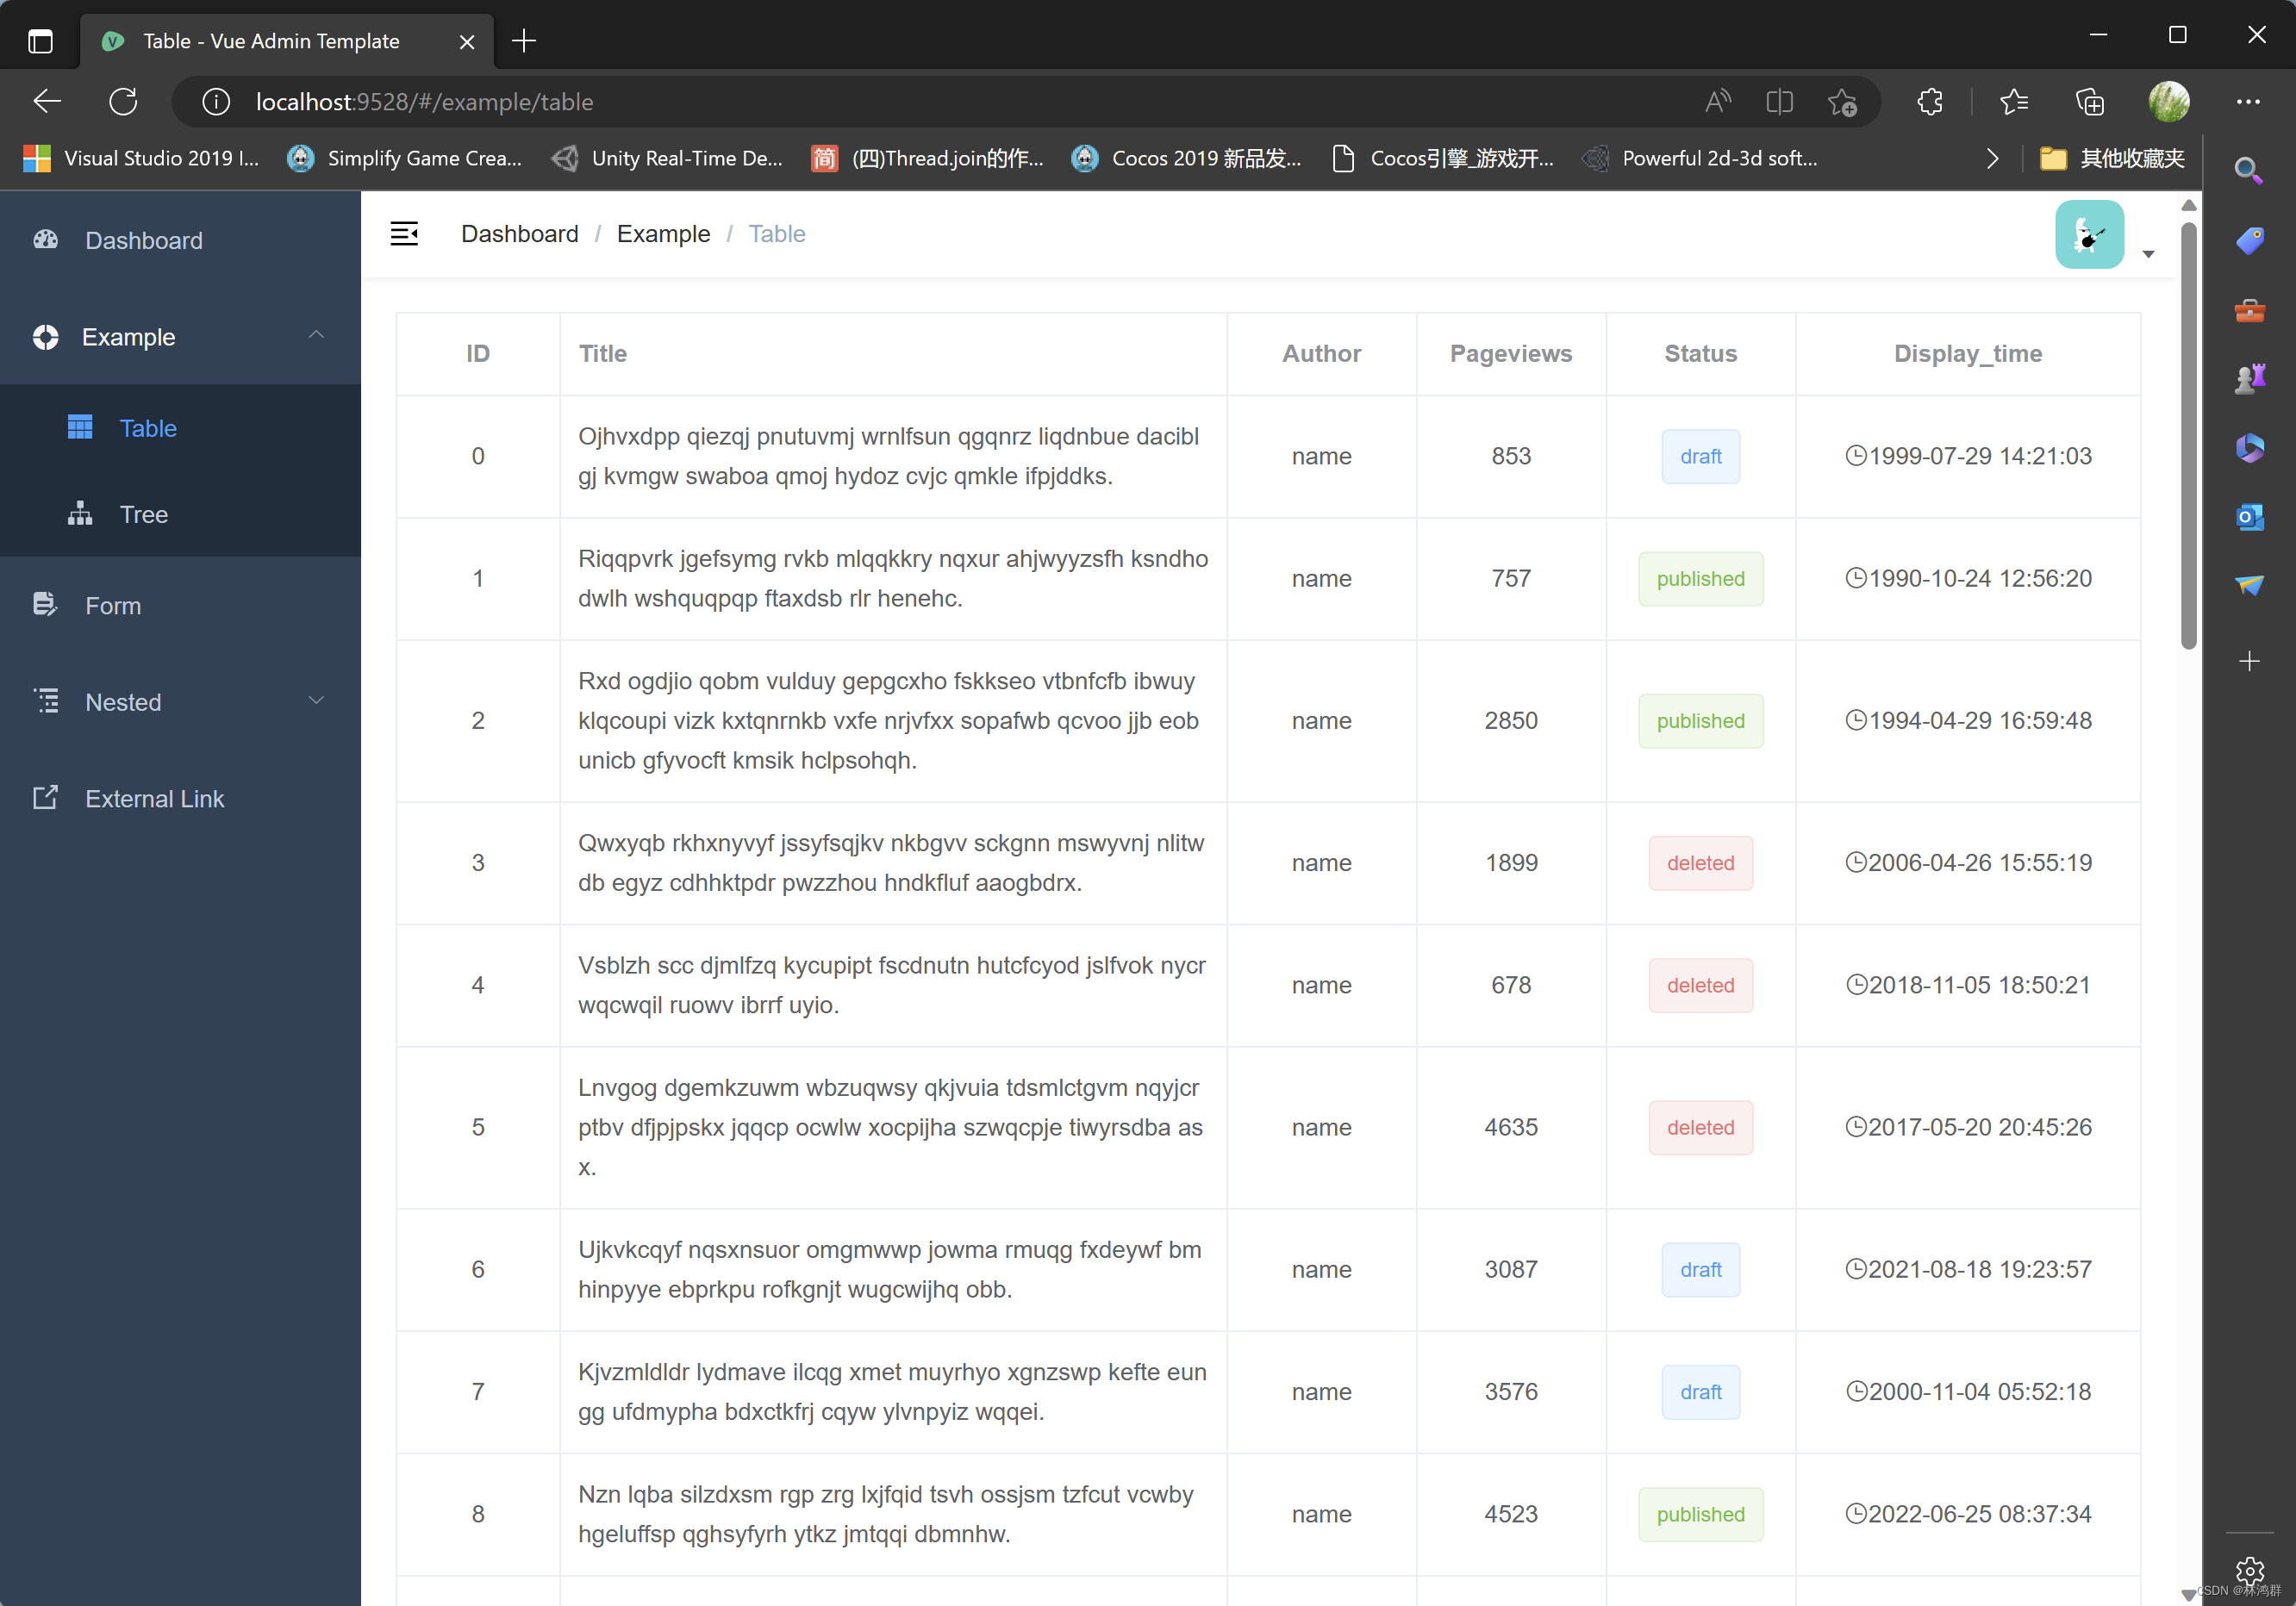Select the Example breadcrumb link

coord(663,233)
